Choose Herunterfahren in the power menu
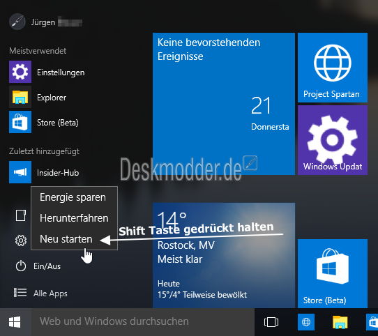 74,218
